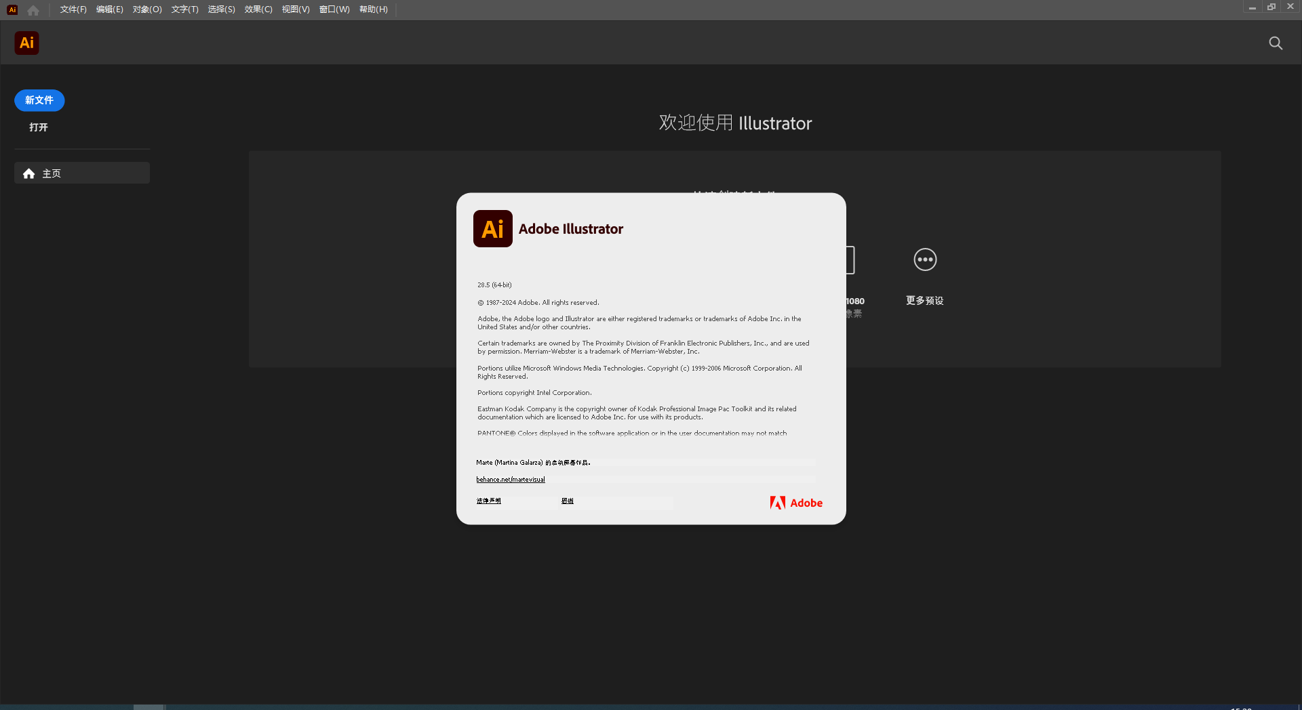
Task: Click the Microsoft Windows Media Technologies paragraph
Action: point(639,373)
